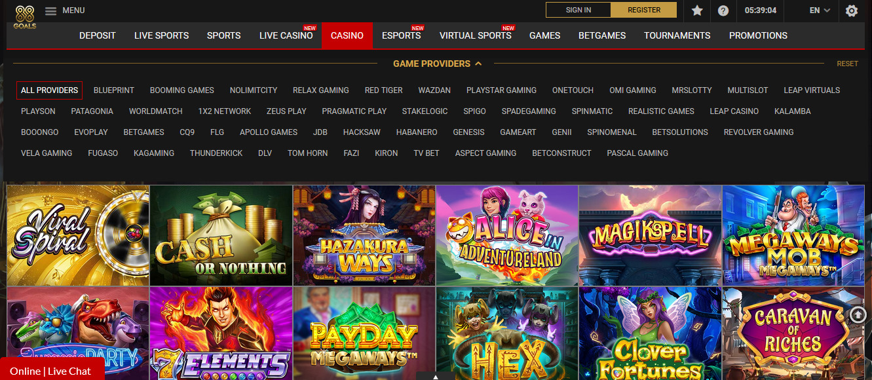Switch to SPORTS tab

223,35
